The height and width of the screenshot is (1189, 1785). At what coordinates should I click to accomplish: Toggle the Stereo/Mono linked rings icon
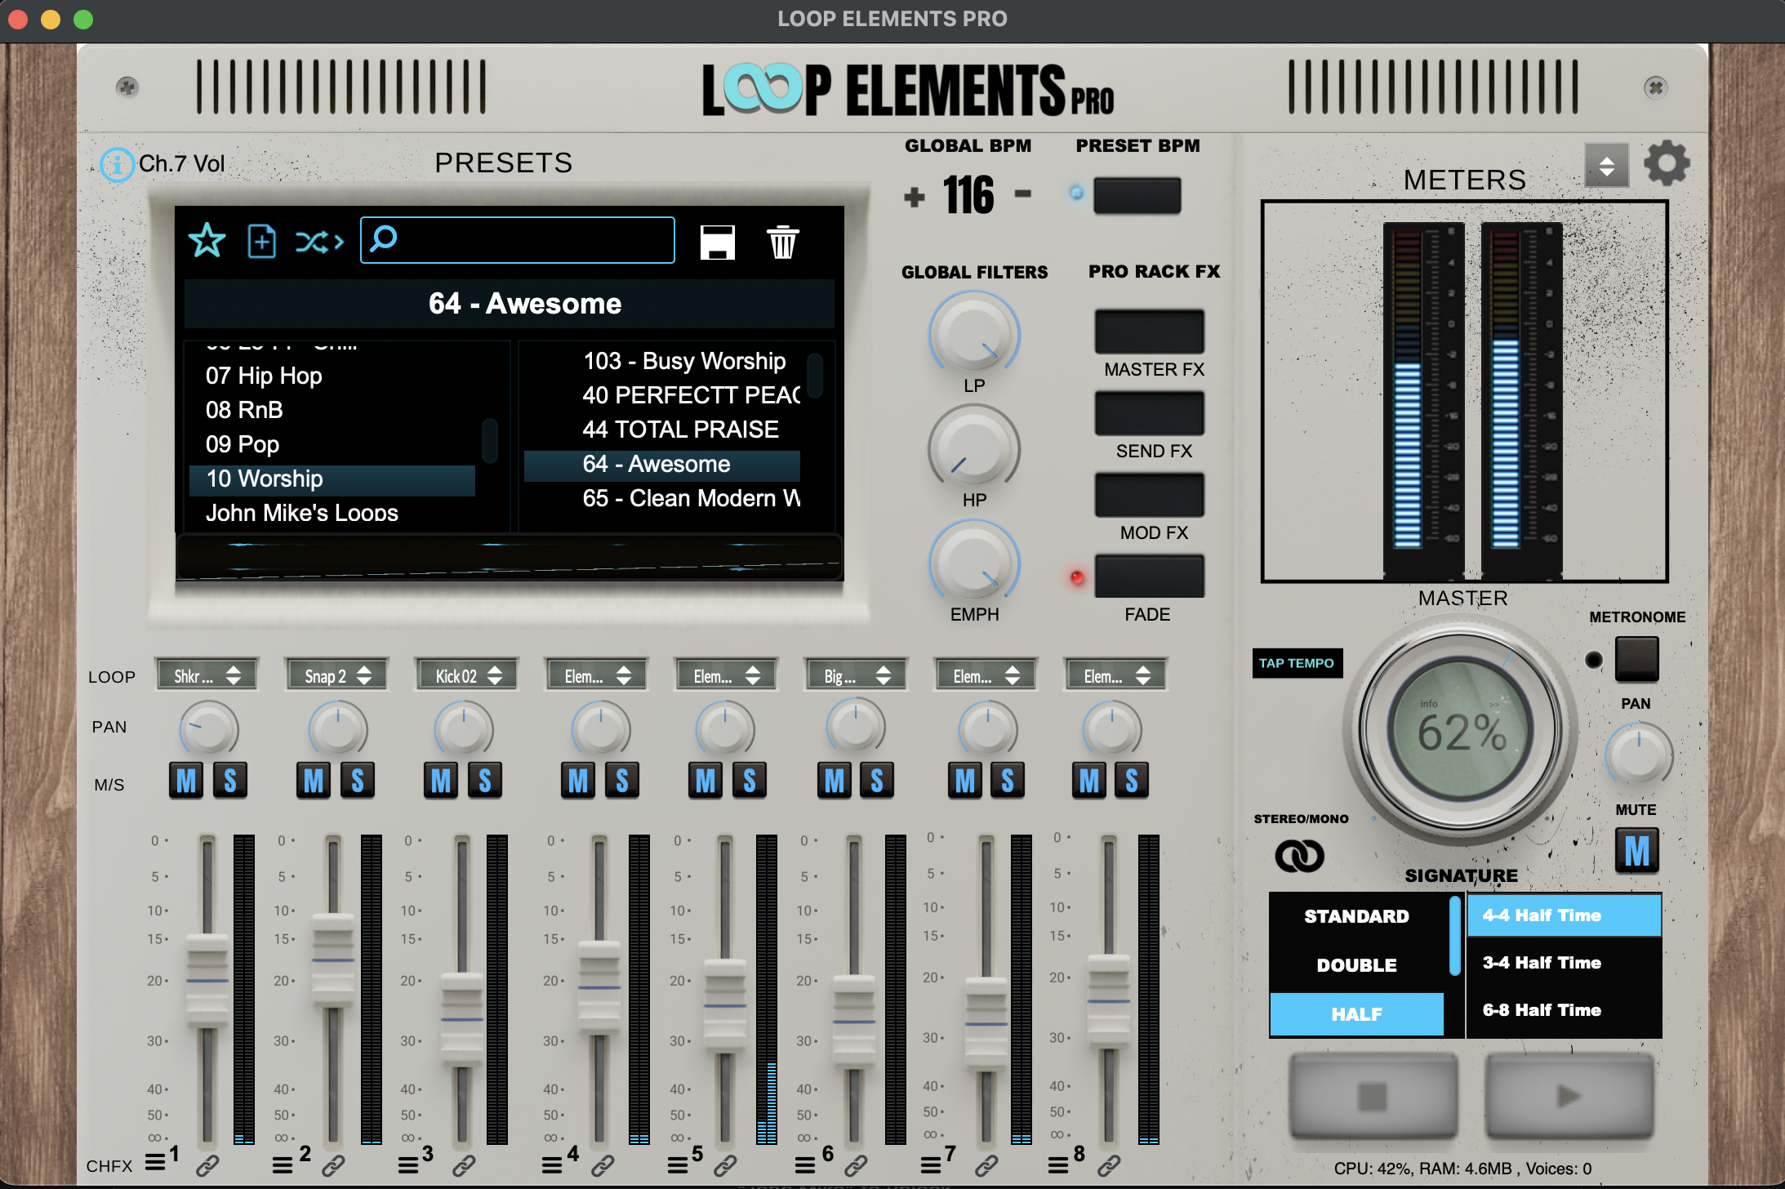coord(1299,855)
